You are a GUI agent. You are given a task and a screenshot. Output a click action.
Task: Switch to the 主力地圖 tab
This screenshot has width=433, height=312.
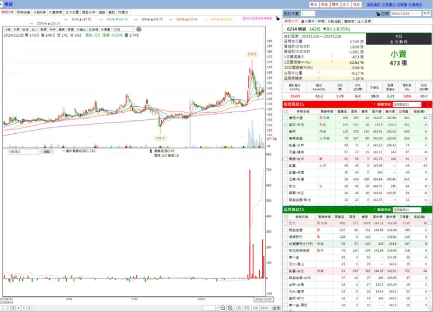pyautogui.click(x=72, y=12)
